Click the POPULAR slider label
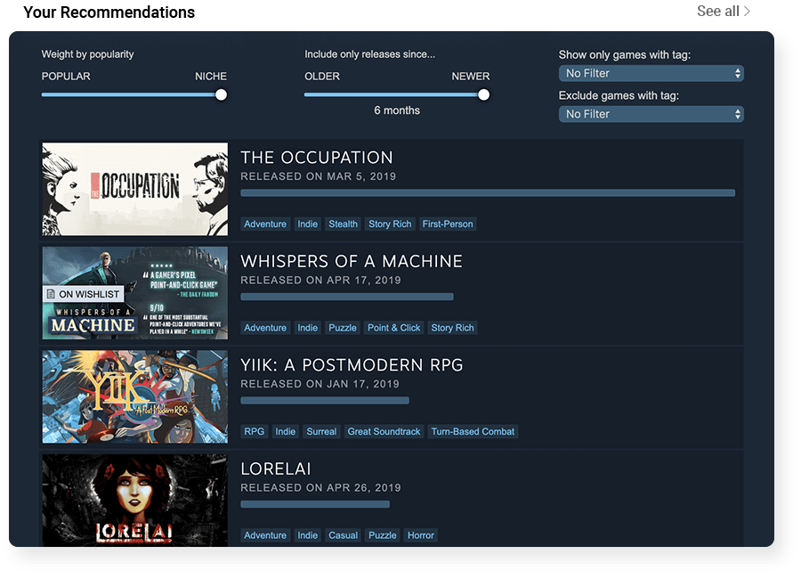The height and width of the screenshot is (579, 801). [66, 77]
